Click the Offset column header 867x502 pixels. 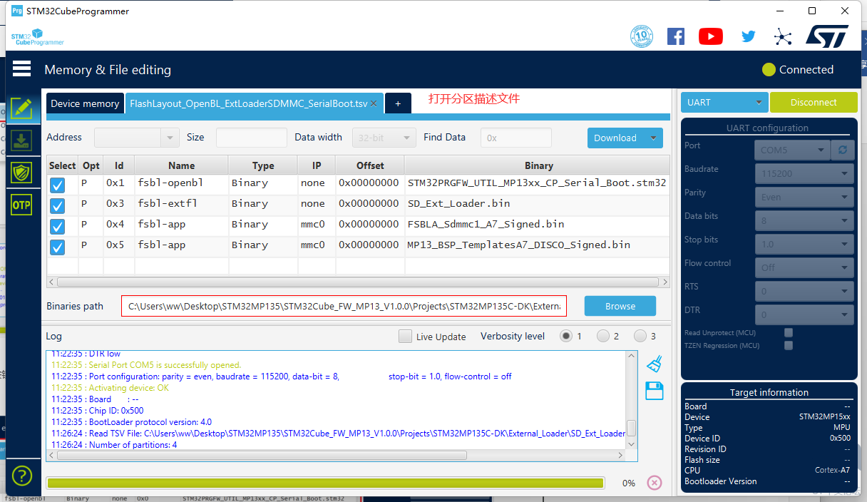(370, 165)
